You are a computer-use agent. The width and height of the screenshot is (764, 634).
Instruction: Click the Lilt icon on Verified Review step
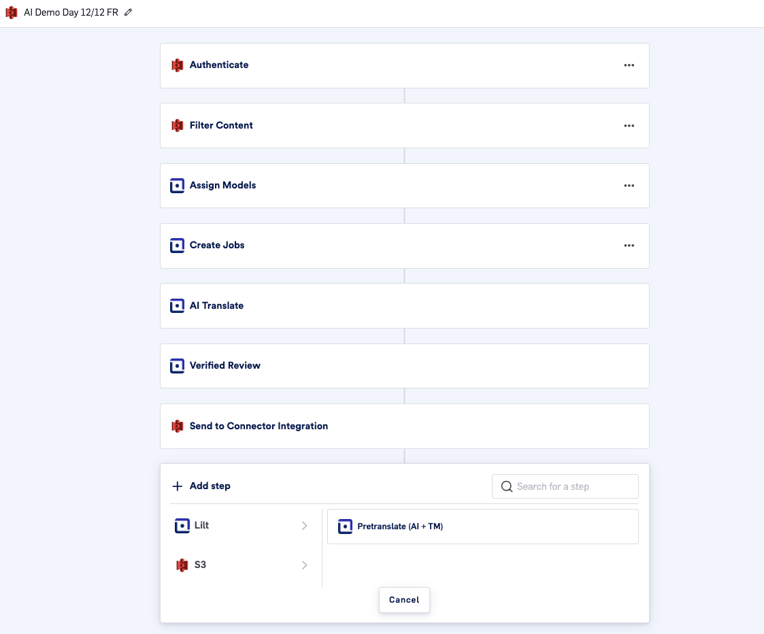[x=178, y=365]
